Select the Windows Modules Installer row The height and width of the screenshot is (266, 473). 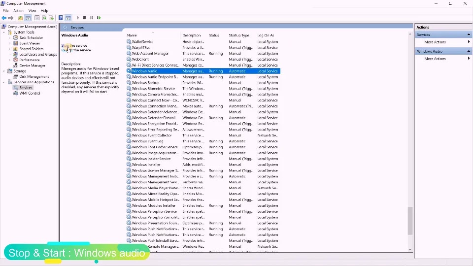click(203, 206)
